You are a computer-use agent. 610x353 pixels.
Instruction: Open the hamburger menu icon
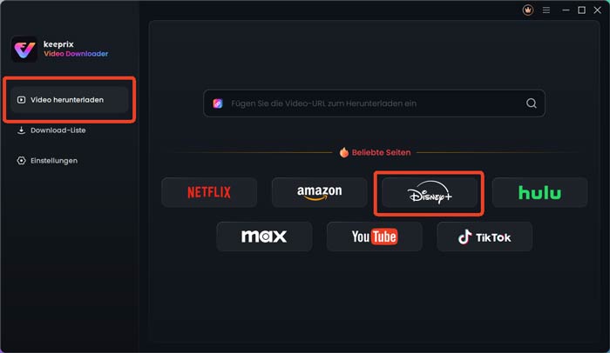coord(546,10)
